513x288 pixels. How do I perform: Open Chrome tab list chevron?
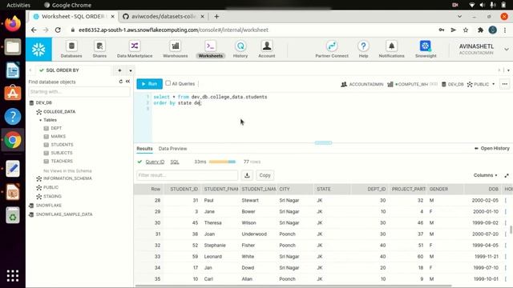(x=459, y=16)
